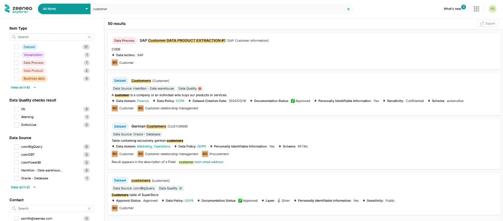The image size is (503, 221).
Task: Open the apps grid icon
Action: click(x=476, y=9)
